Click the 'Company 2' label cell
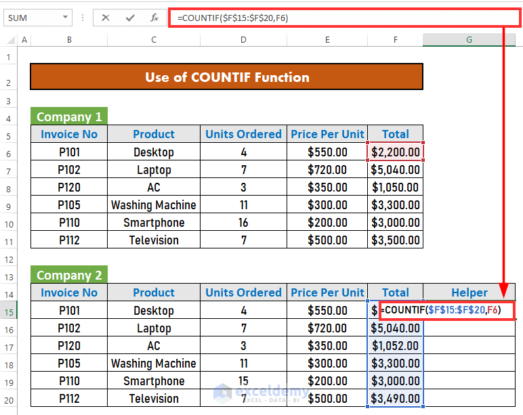The height and width of the screenshot is (415, 523). [x=69, y=275]
